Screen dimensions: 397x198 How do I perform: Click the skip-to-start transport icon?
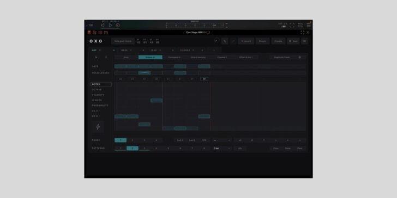pyautogui.click(x=103, y=25)
